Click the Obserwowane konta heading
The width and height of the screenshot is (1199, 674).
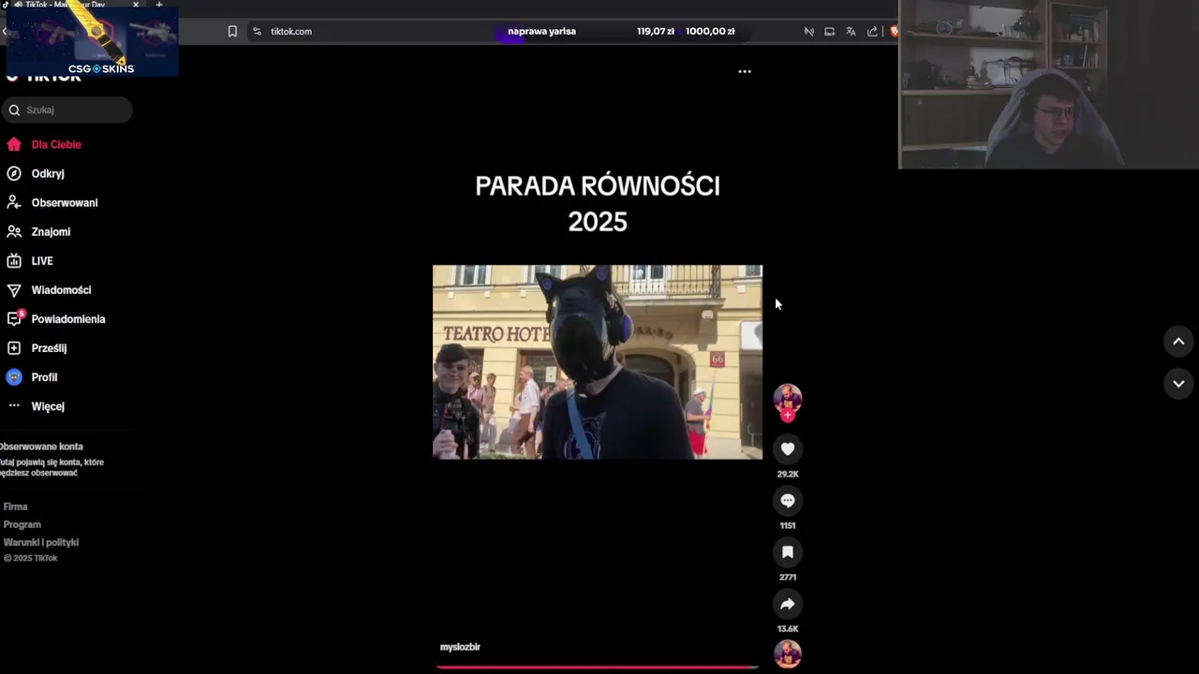(41, 447)
